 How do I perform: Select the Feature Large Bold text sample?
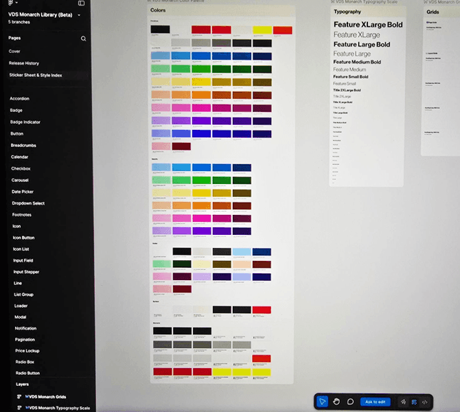[x=362, y=45]
